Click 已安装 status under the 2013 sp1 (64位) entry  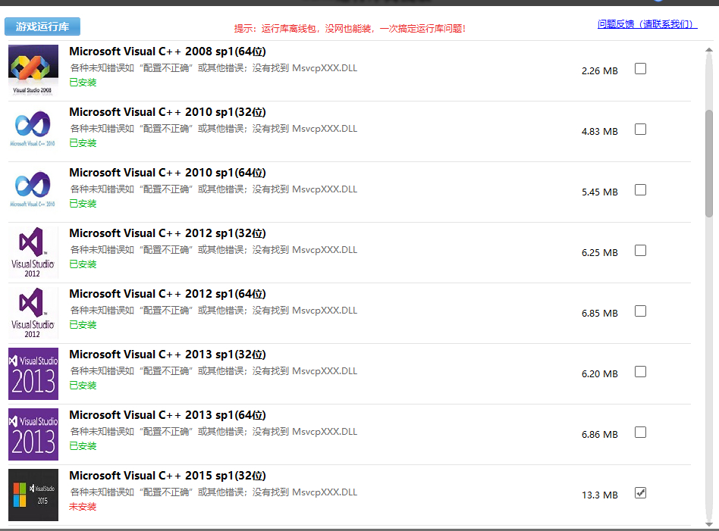point(83,446)
